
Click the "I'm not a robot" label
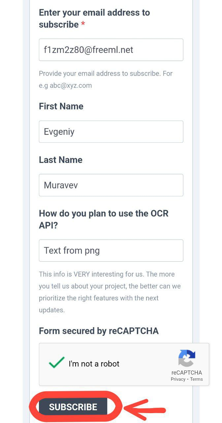pyautogui.click(x=94, y=364)
